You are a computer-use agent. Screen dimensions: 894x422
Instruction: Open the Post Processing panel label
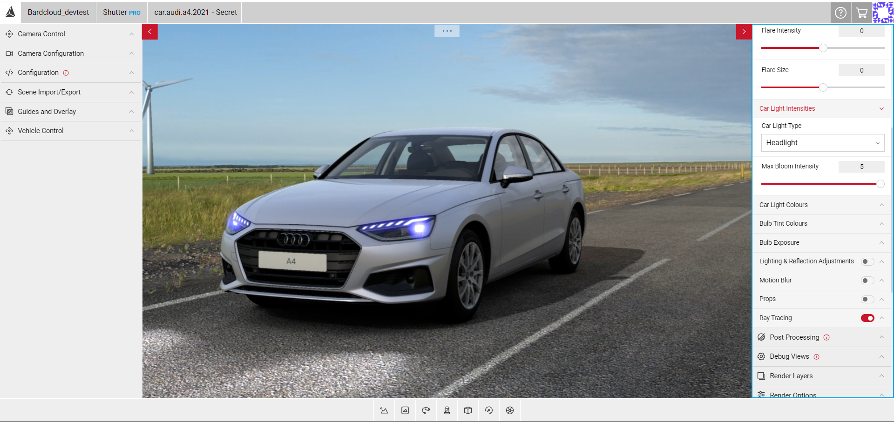click(794, 337)
